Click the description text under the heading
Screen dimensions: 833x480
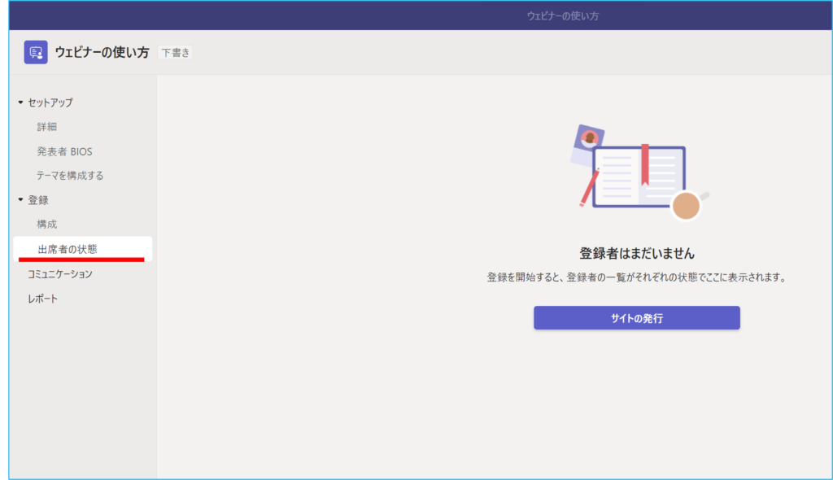click(637, 277)
